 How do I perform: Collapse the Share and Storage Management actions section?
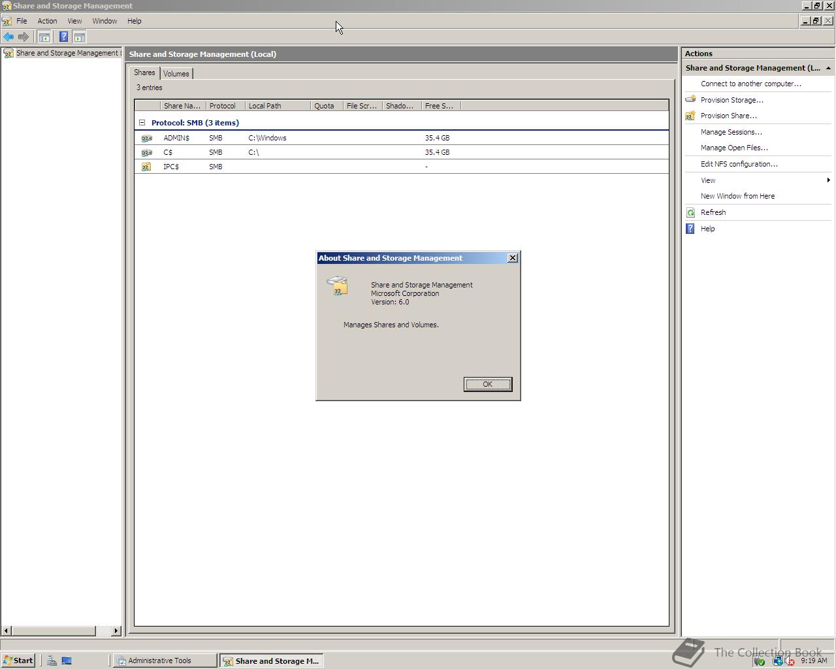click(x=828, y=68)
